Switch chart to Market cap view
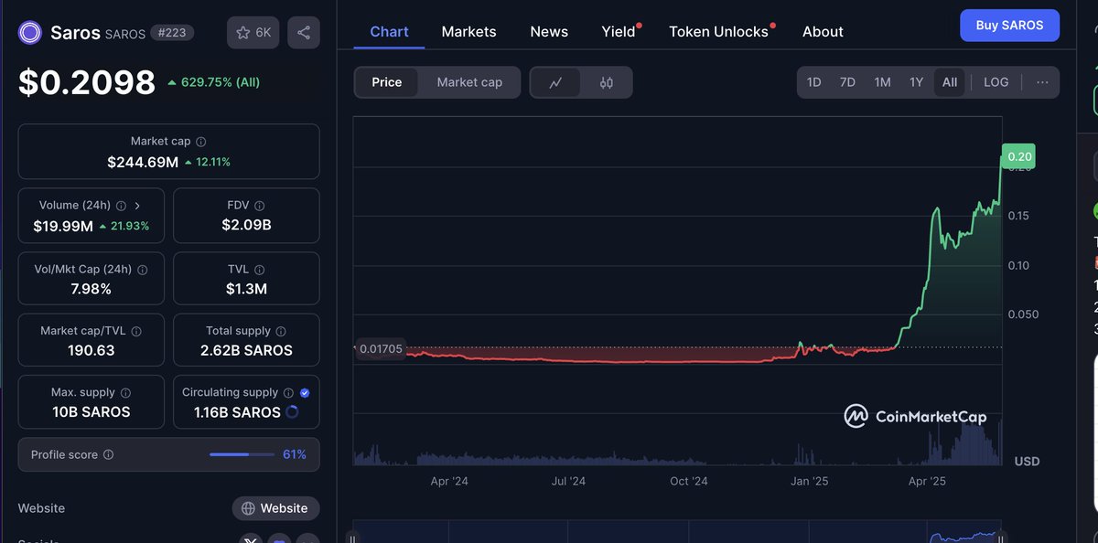This screenshot has height=543, width=1098. 469,81
